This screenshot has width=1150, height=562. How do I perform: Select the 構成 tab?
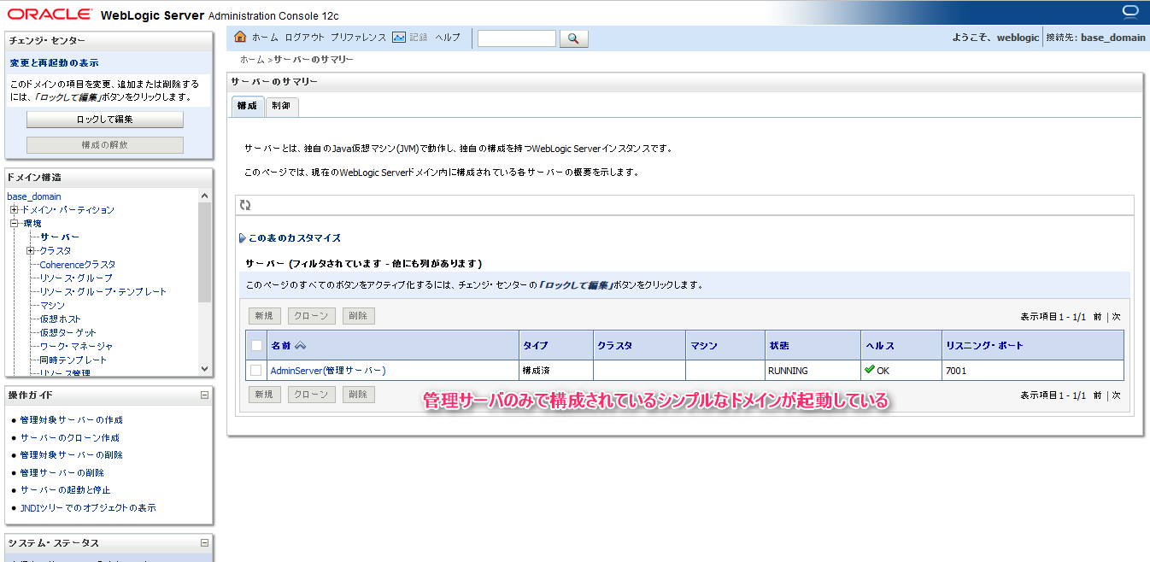(247, 106)
